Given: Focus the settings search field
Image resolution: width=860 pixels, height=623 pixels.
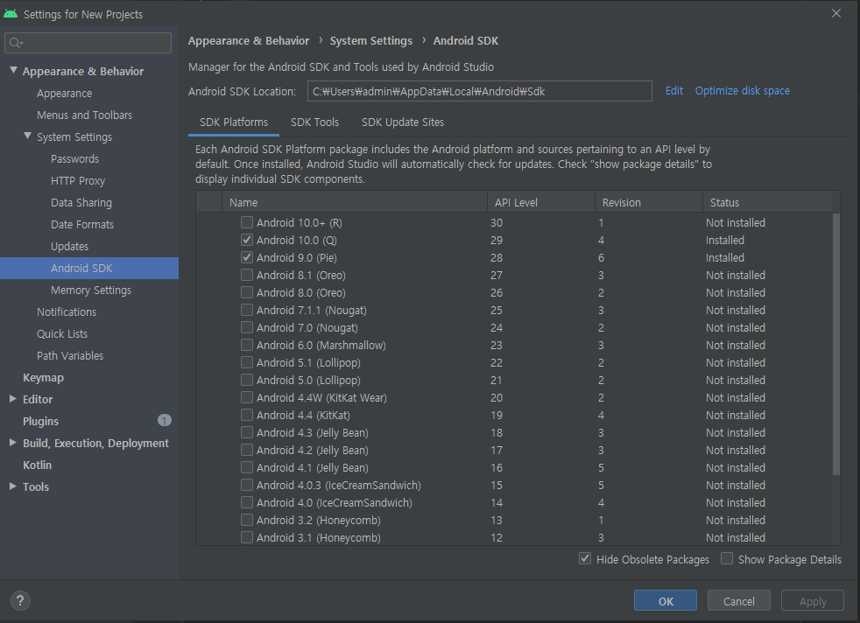Looking at the screenshot, I should pyautogui.click(x=88, y=43).
